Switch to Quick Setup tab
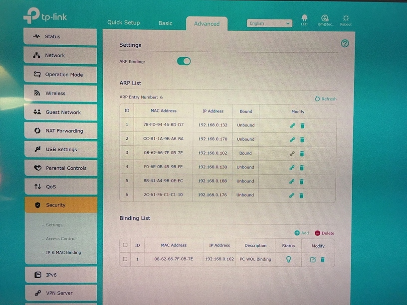 (x=124, y=22)
